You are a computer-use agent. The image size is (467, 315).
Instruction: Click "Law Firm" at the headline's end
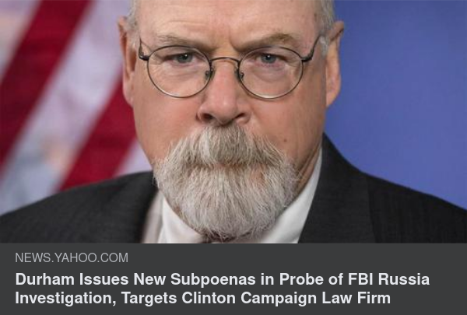356,298
